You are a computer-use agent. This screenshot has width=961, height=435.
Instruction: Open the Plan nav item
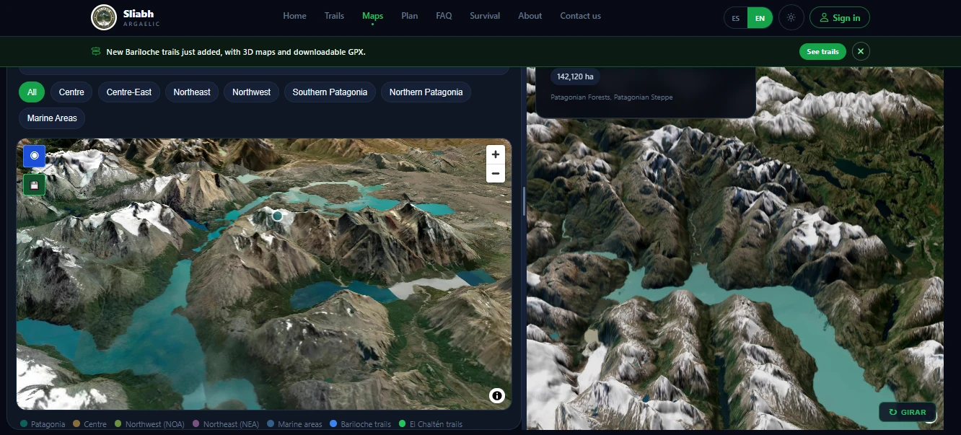pos(410,16)
